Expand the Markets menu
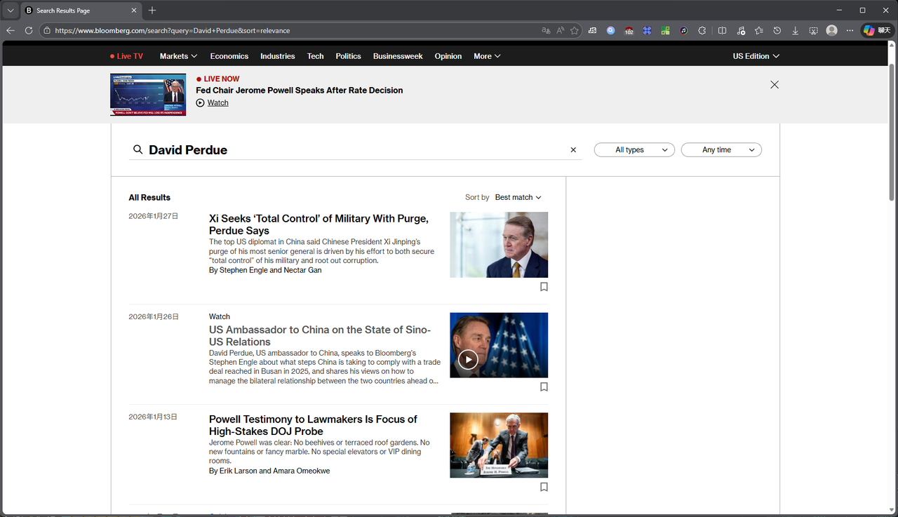 [178, 56]
